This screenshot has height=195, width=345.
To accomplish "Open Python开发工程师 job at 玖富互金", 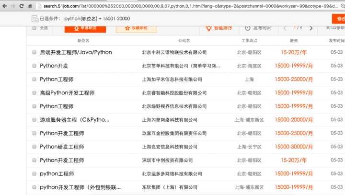I will 62,133.
